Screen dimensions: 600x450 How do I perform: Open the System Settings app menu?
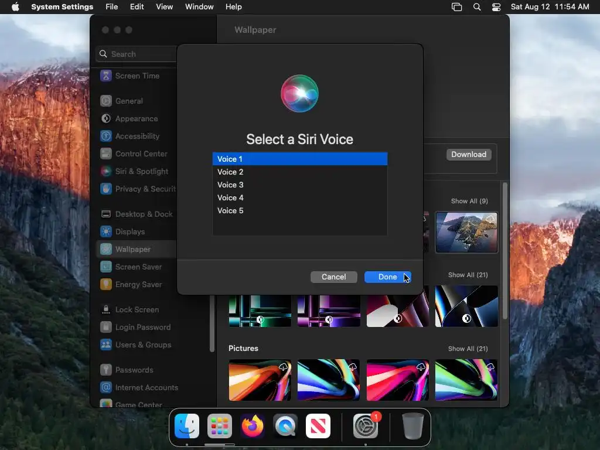pos(62,7)
